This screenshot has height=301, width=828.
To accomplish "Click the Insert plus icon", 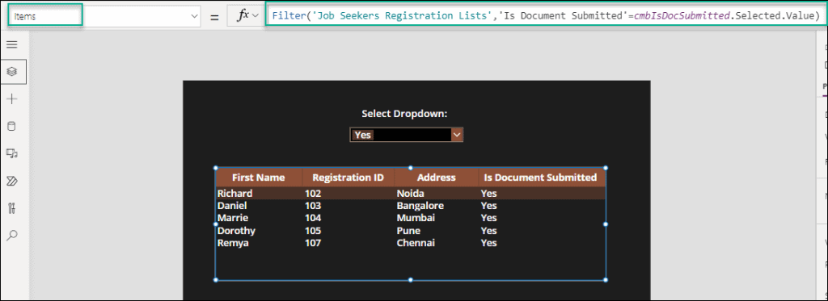I will click(x=11, y=99).
